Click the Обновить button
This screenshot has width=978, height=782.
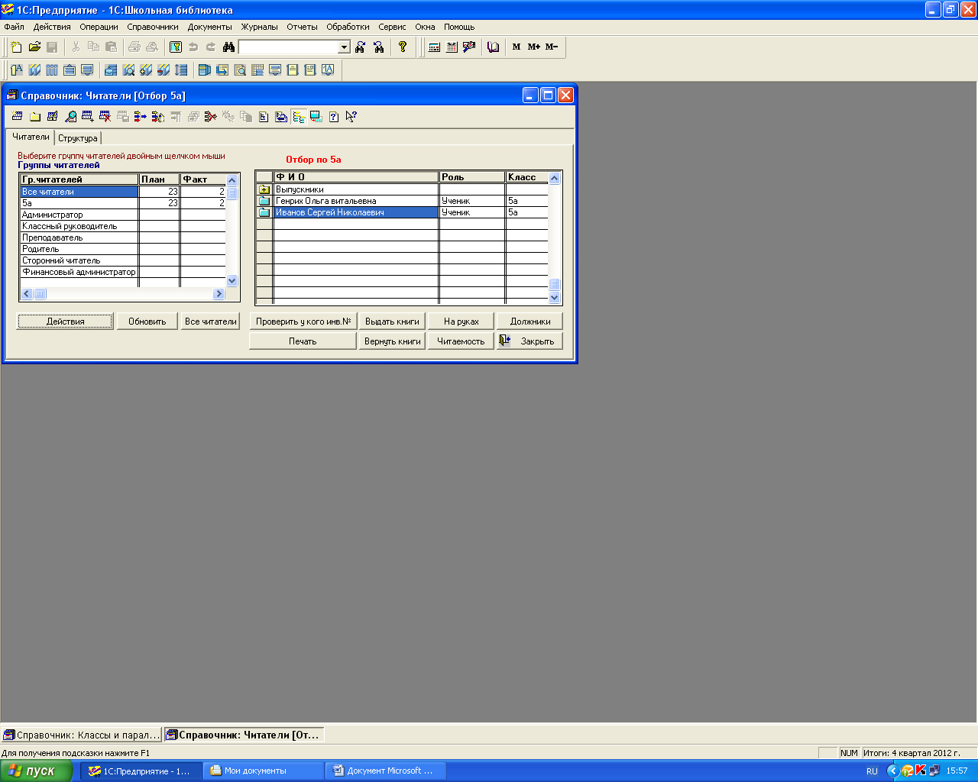click(147, 322)
